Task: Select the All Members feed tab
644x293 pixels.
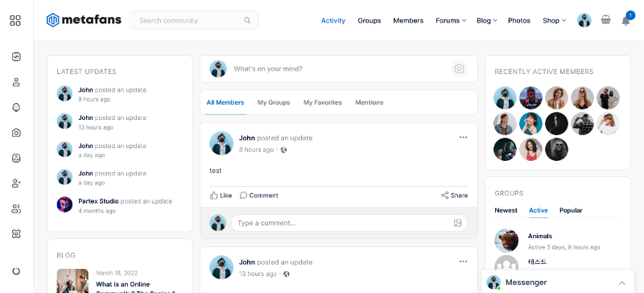Action: [225, 102]
